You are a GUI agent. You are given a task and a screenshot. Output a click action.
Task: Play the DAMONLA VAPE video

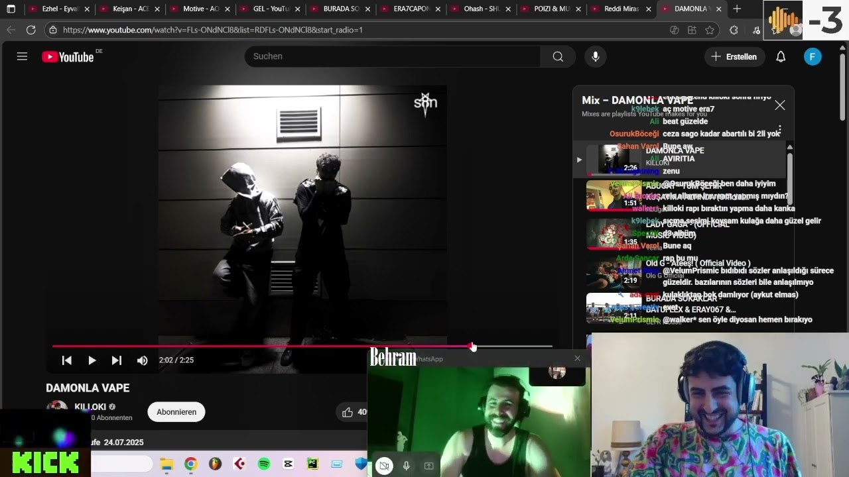(92, 360)
